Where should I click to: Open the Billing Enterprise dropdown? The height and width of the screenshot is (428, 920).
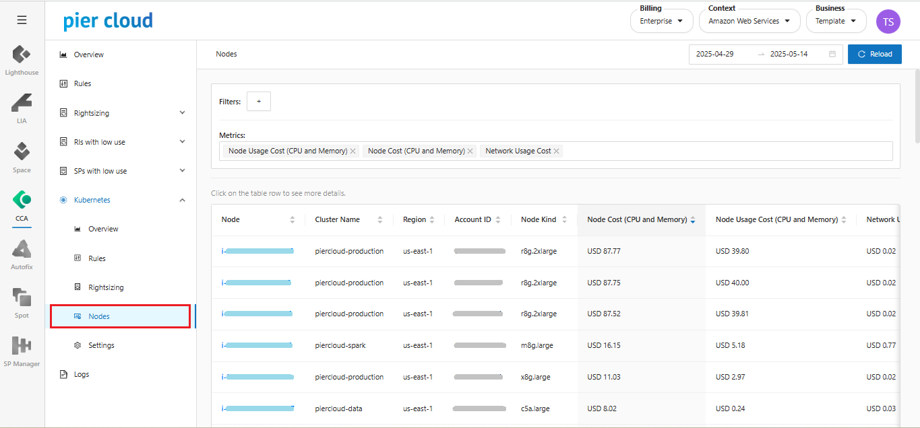[x=661, y=21]
